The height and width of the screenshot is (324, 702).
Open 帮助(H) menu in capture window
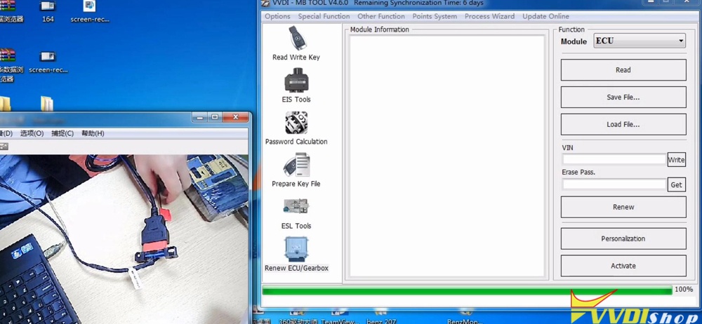pos(93,133)
